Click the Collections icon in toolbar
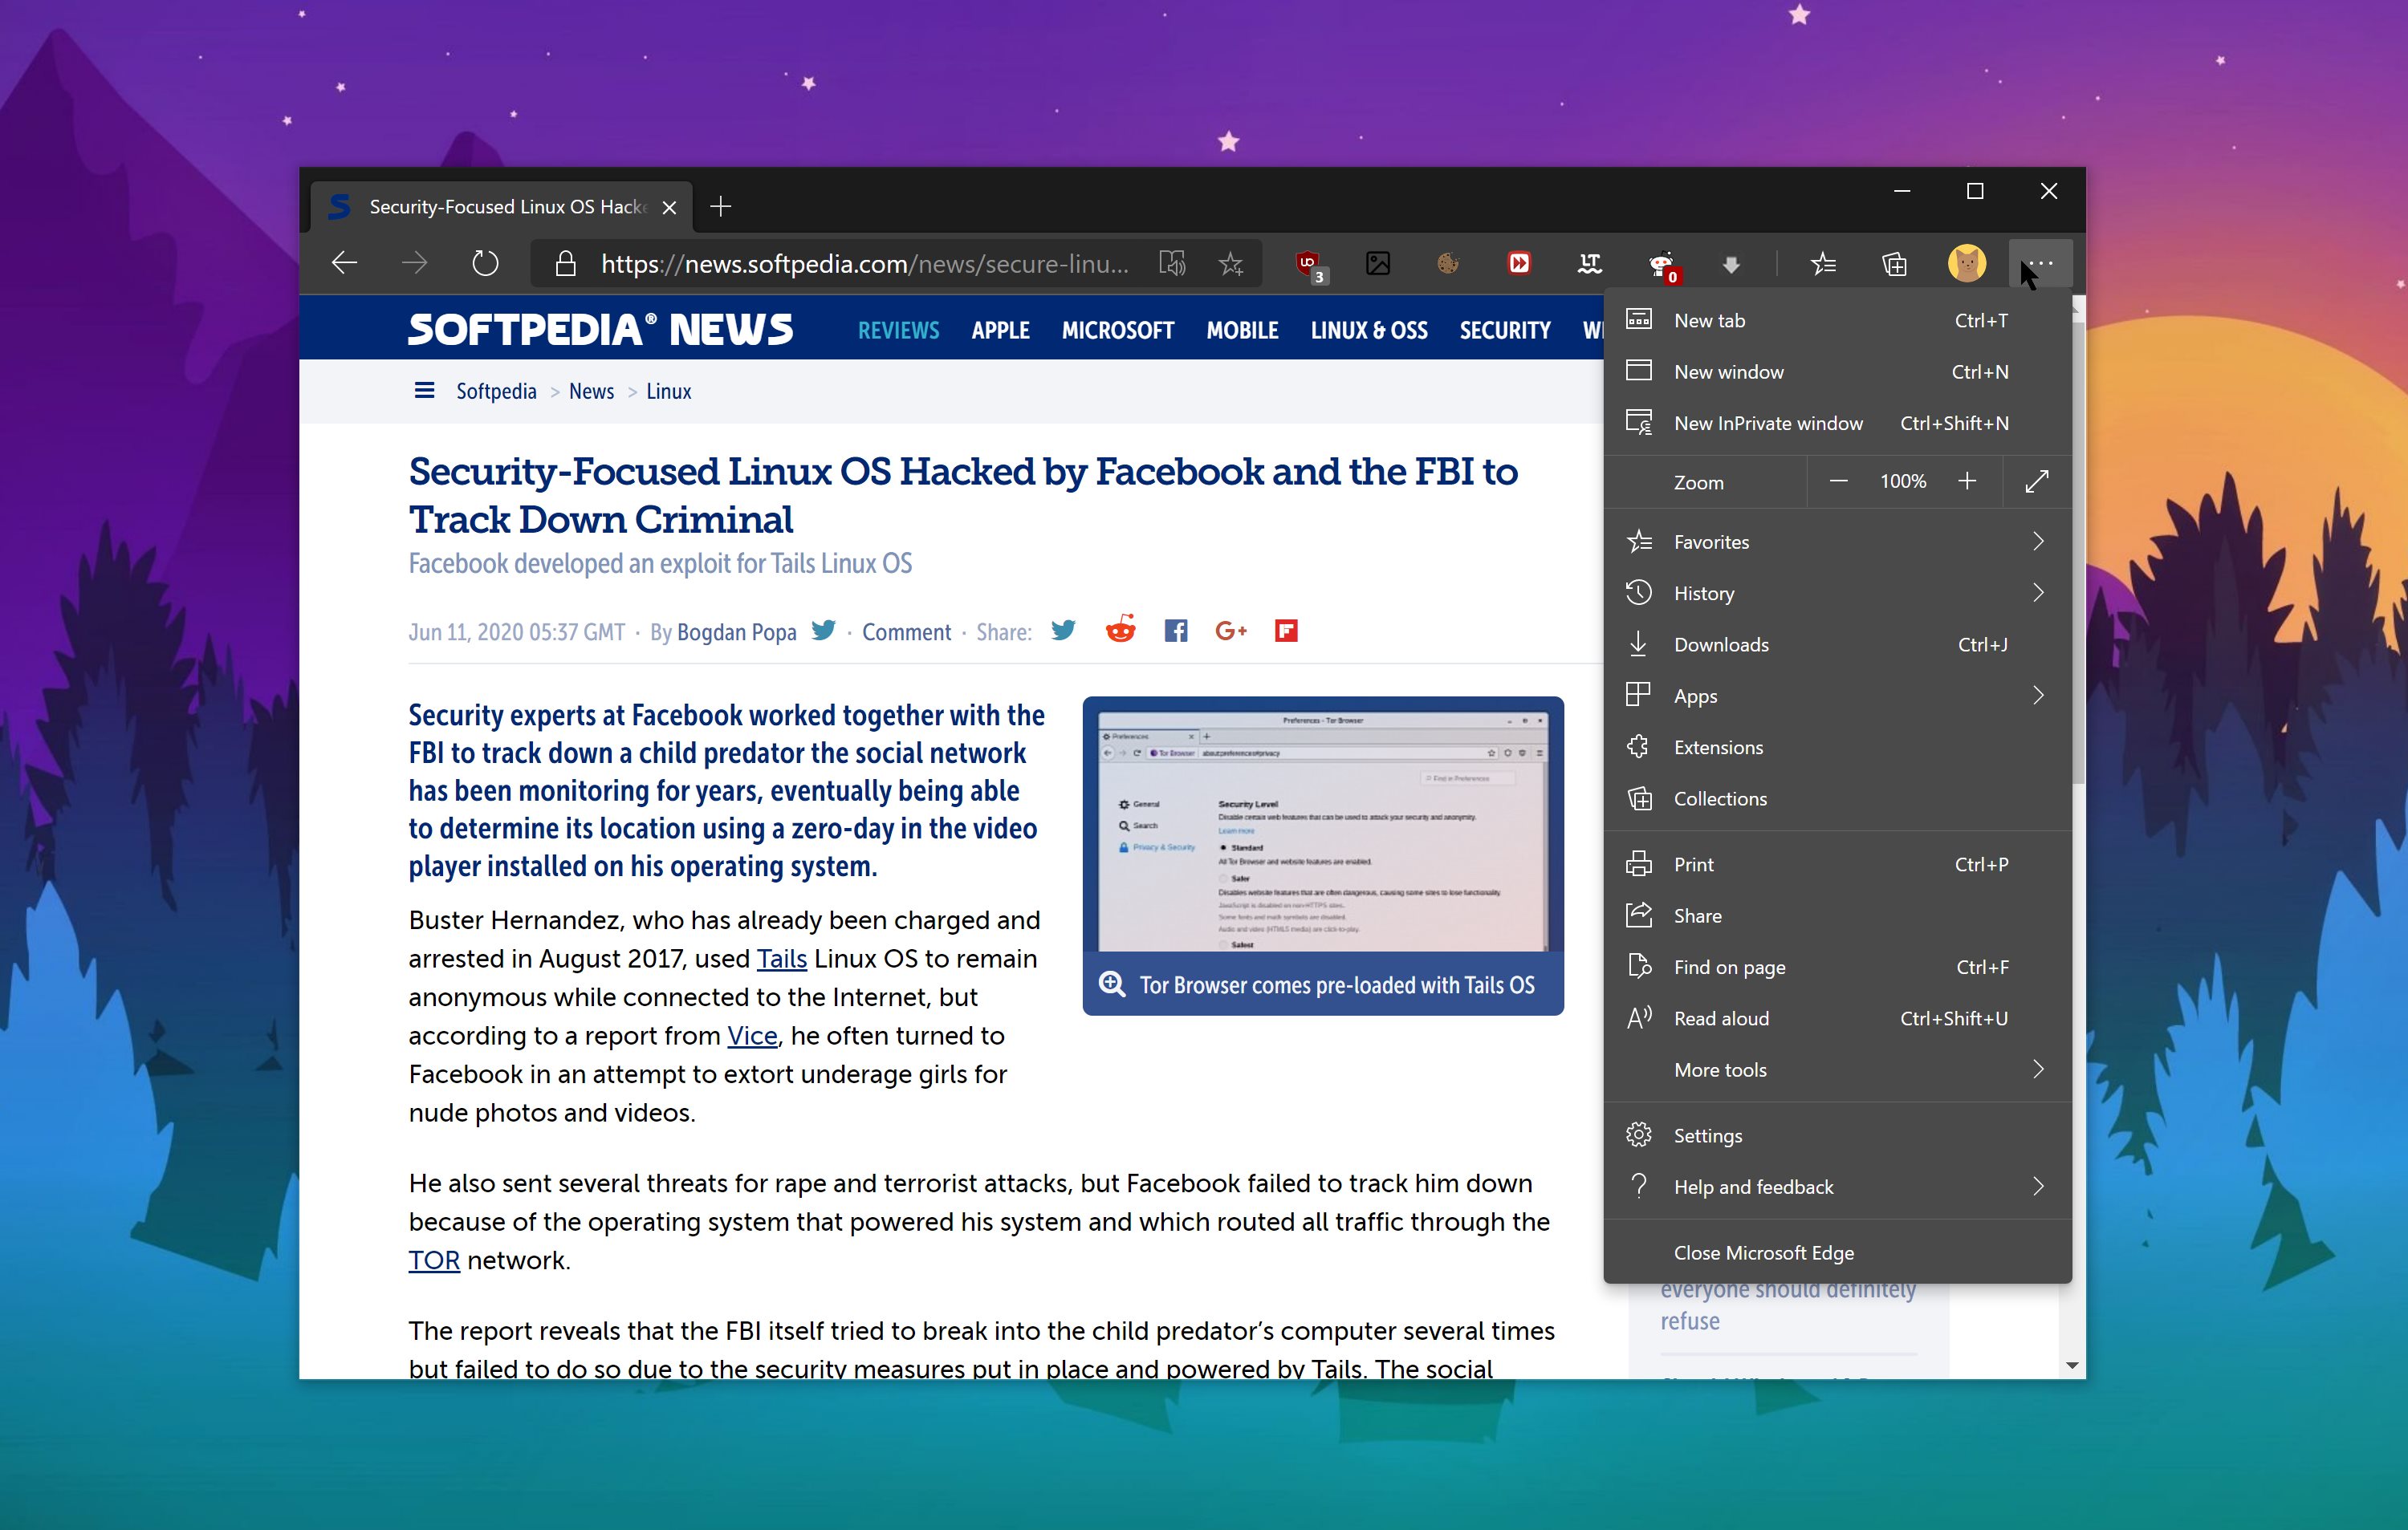The width and height of the screenshot is (2408, 1530). tap(1892, 265)
